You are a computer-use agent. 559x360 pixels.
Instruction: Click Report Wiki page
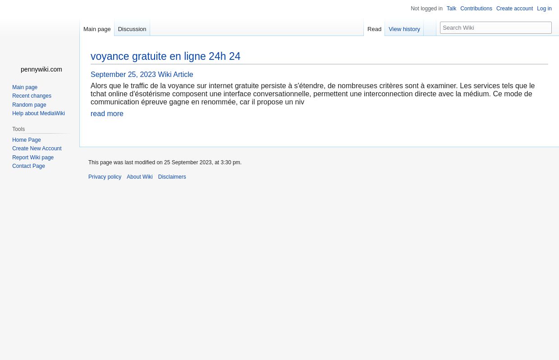point(33,157)
